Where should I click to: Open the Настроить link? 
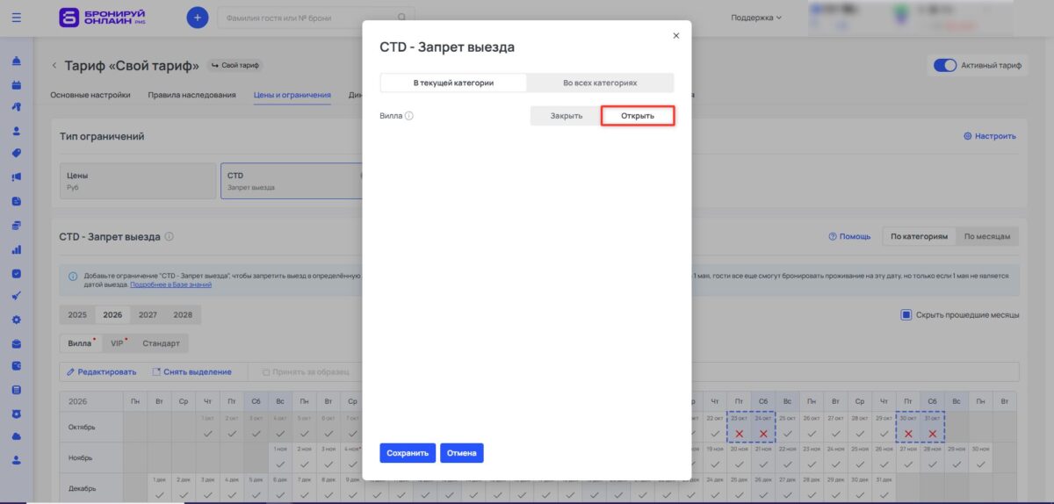990,136
